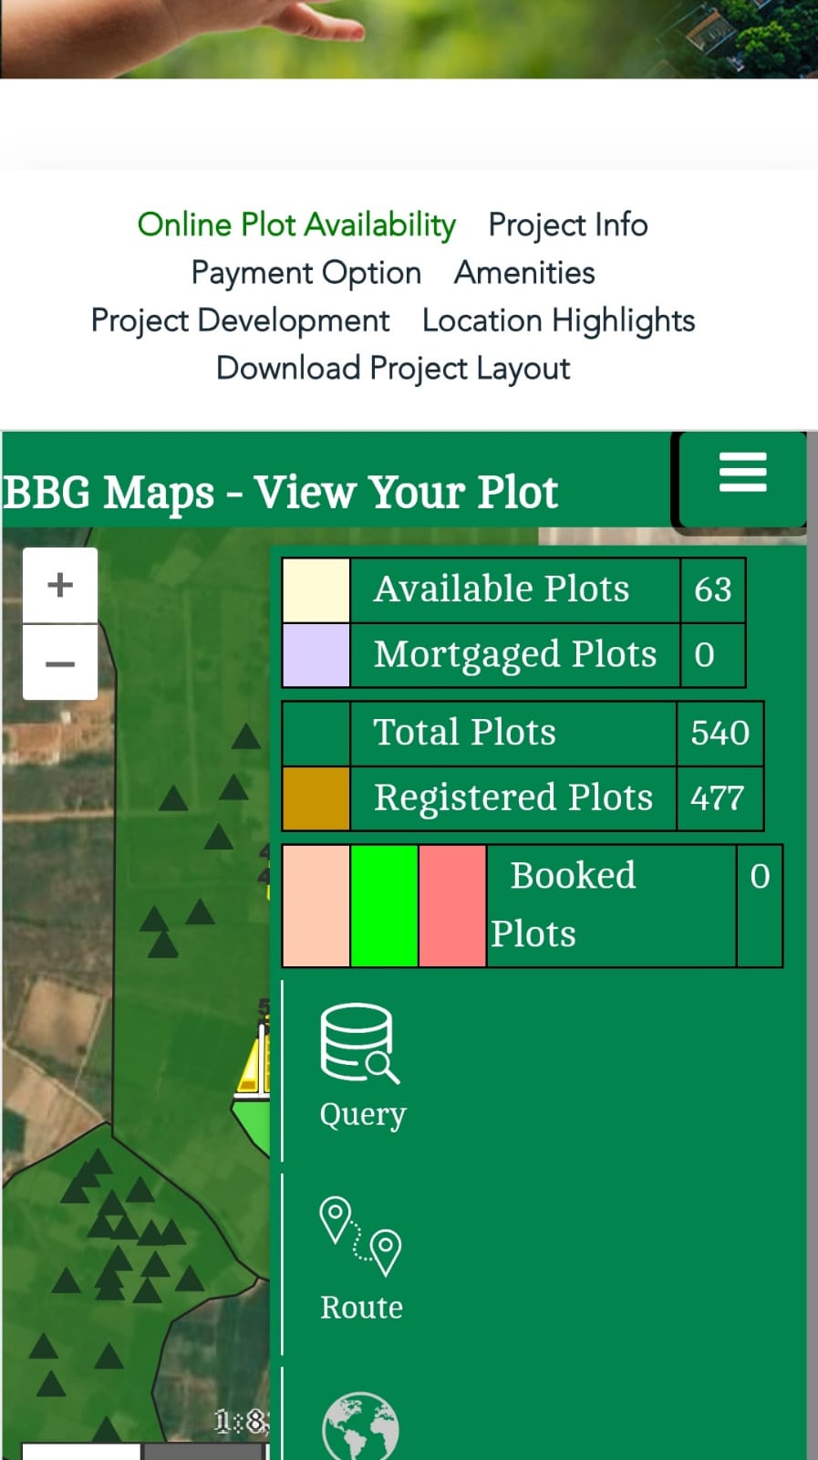Click the Registered Plots count 477
Viewport: 818px width, 1460px height.
click(x=718, y=798)
